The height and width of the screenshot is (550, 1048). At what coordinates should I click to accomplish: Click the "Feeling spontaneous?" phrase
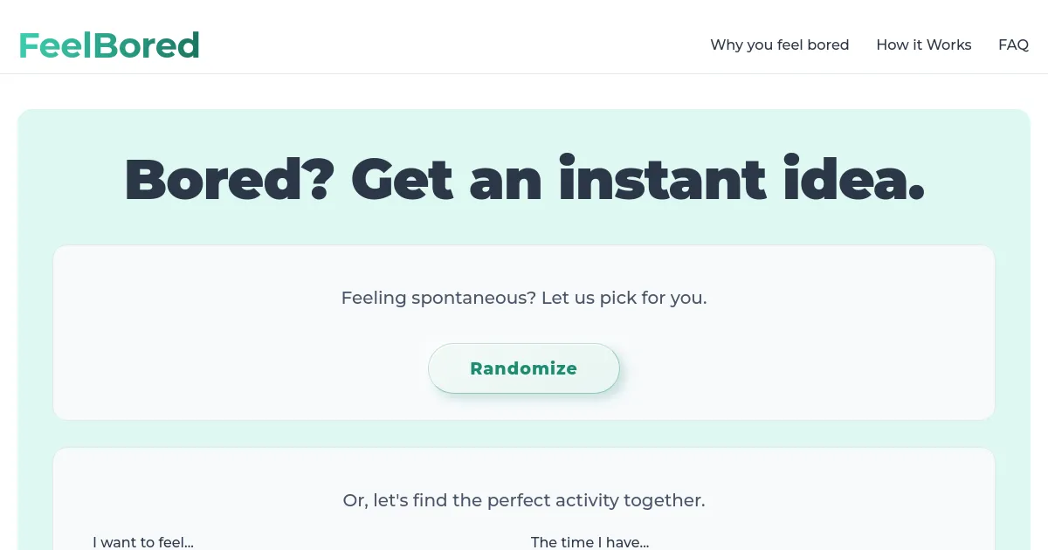pyautogui.click(x=438, y=298)
